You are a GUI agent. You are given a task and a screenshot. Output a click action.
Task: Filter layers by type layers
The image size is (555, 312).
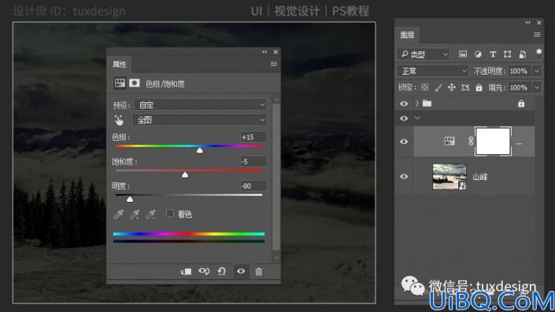click(x=493, y=54)
